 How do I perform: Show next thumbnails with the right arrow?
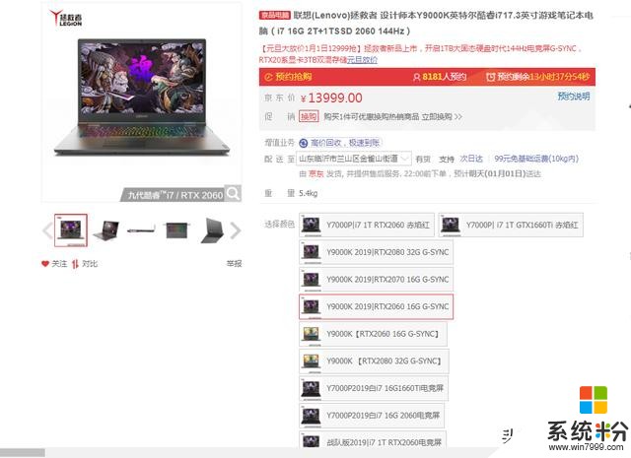236,230
